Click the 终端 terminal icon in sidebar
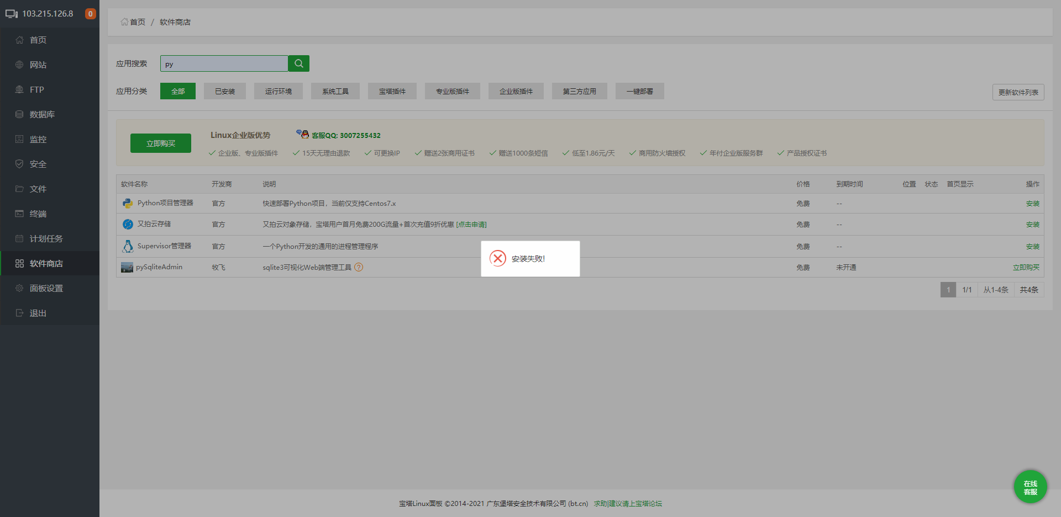This screenshot has width=1061, height=517. pyautogui.click(x=19, y=214)
